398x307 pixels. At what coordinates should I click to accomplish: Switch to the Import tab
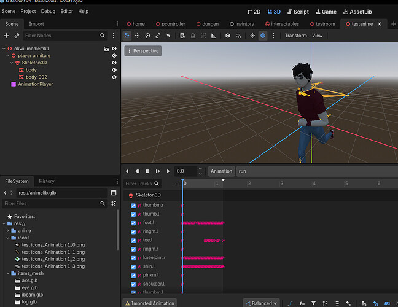tap(36, 24)
